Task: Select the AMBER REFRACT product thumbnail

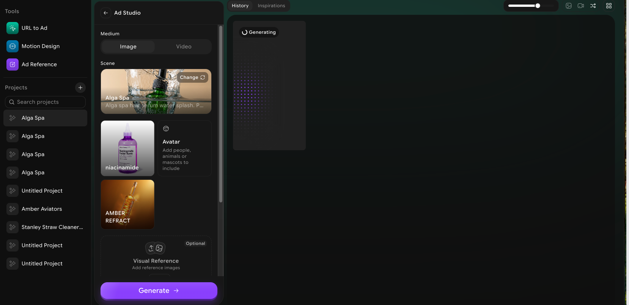Action: click(127, 204)
